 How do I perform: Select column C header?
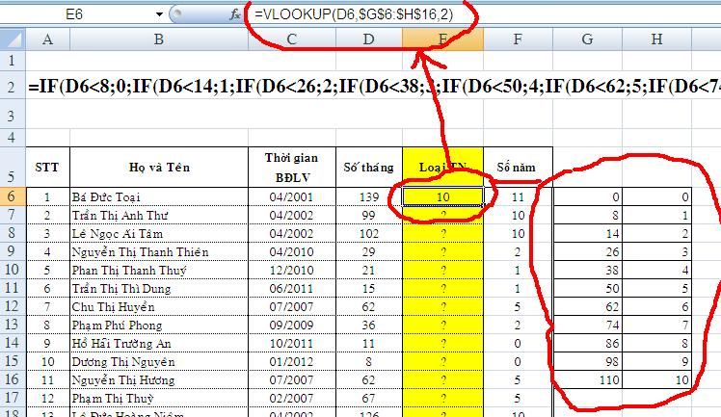(x=292, y=39)
